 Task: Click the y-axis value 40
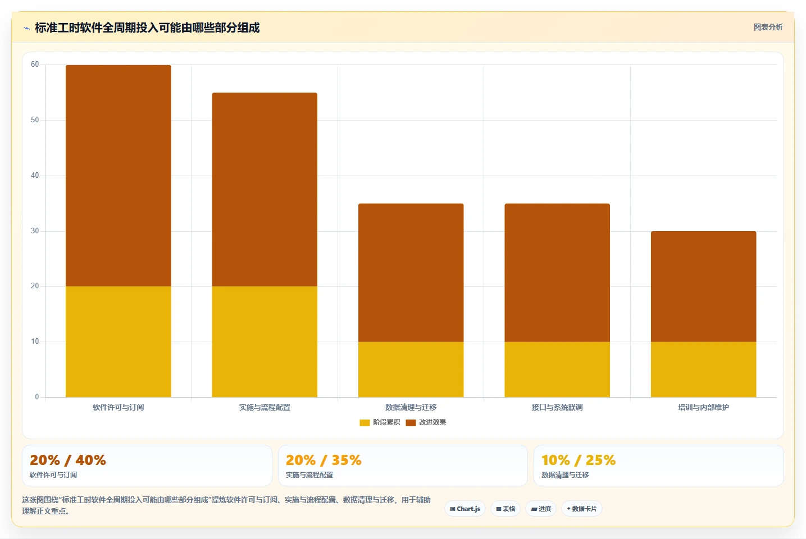click(35, 176)
